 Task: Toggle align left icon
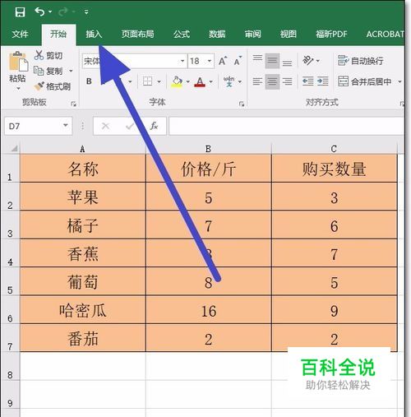click(257, 81)
